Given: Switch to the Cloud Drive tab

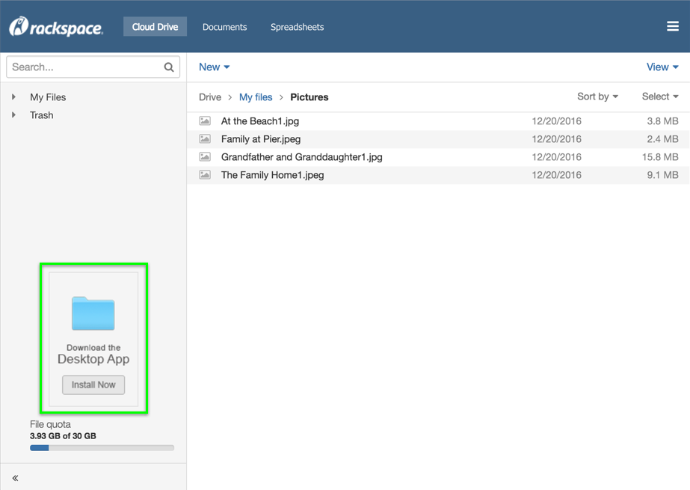Looking at the screenshot, I should [x=155, y=27].
